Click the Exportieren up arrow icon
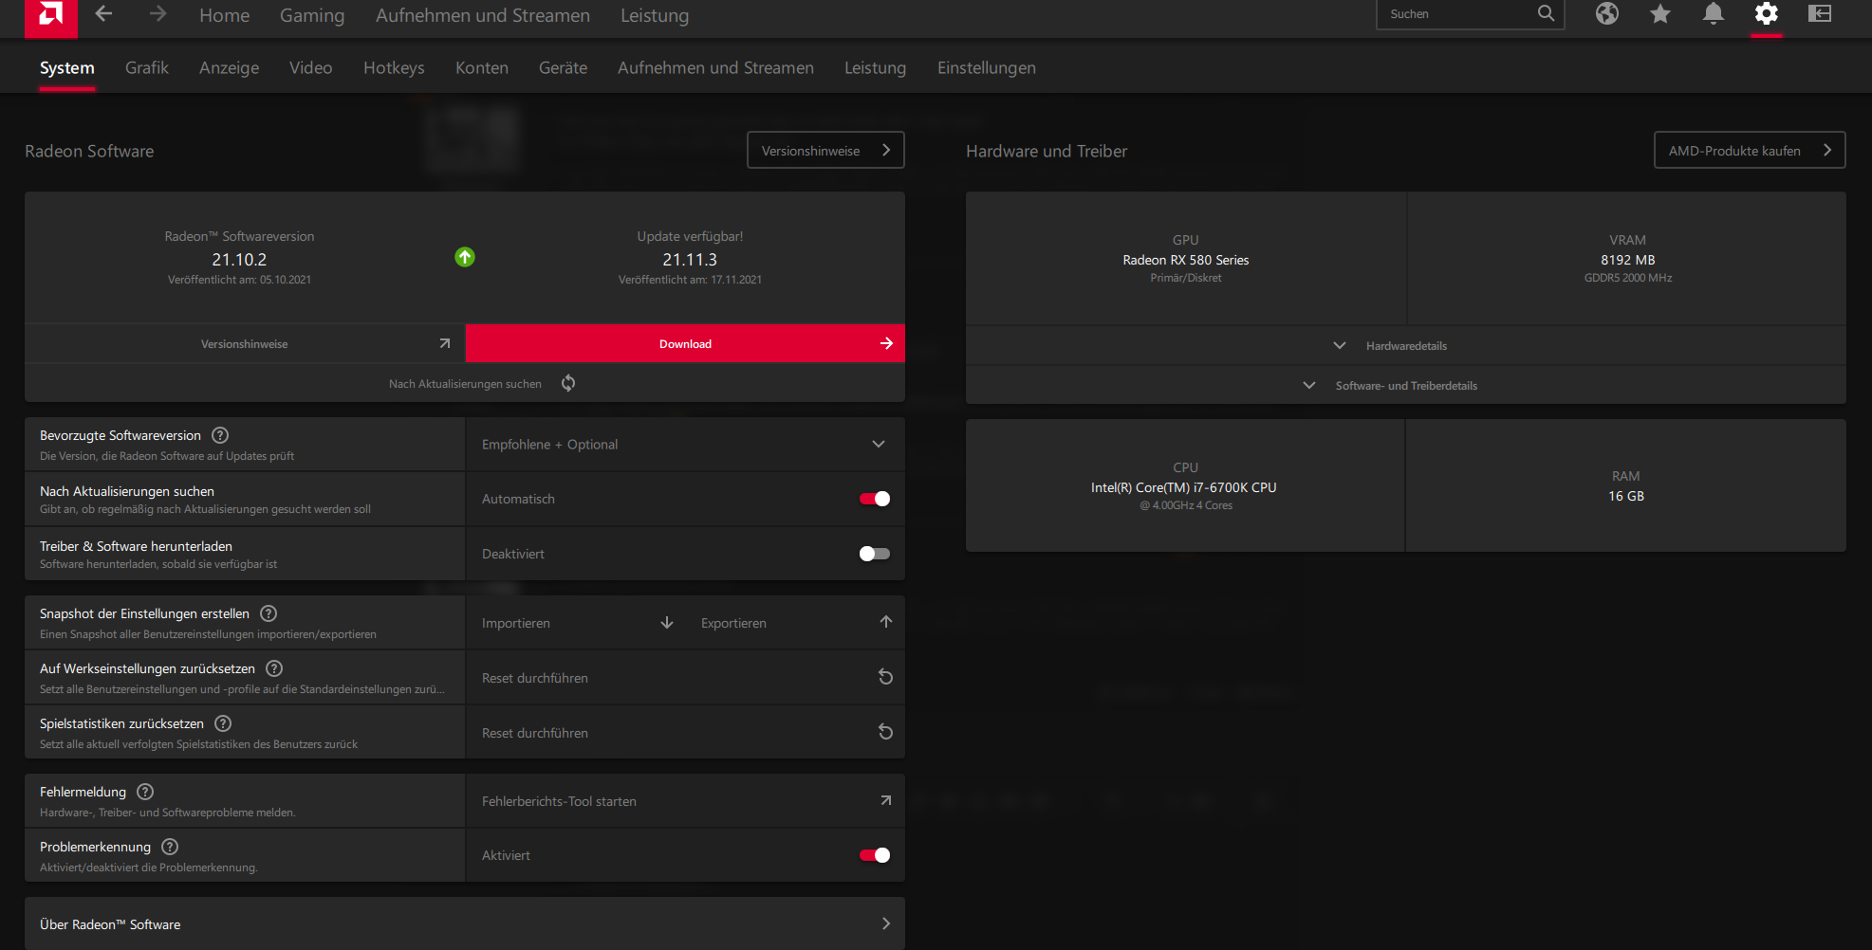The height and width of the screenshot is (950, 1872). pos(886,622)
